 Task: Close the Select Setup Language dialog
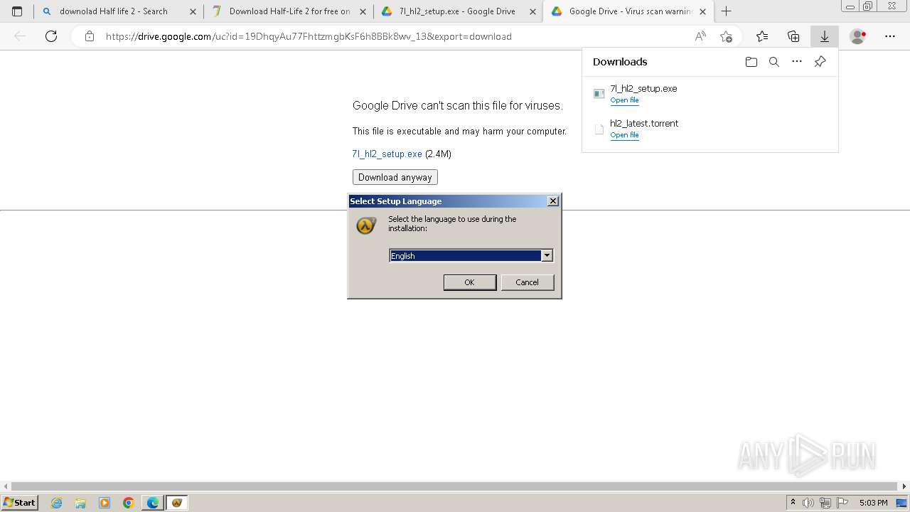pyautogui.click(x=553, y=201)
